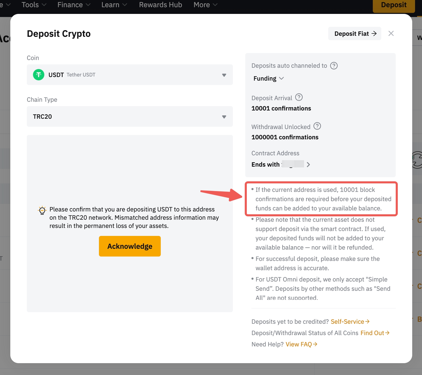Switch to Deposit Fiat
This screenshot has height=375, width=422.
(x=355, y=34)
